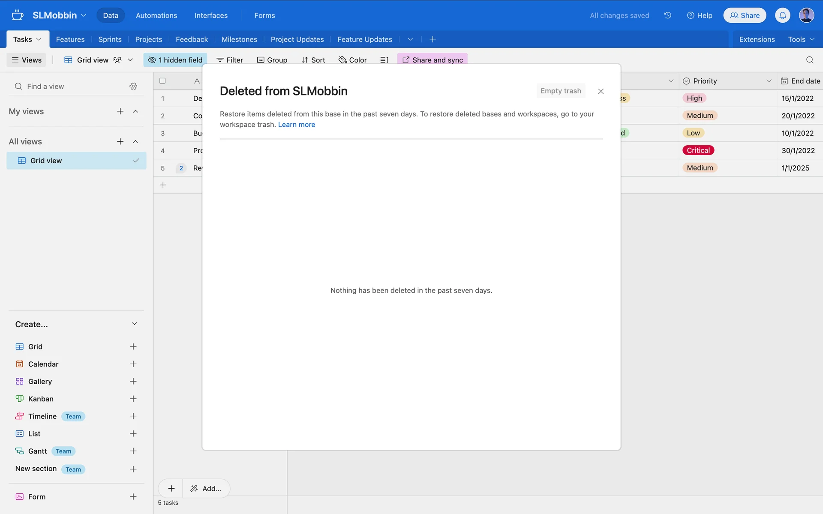
Task: Toggle the 1 hidden field button
Action: coord(175,60)
